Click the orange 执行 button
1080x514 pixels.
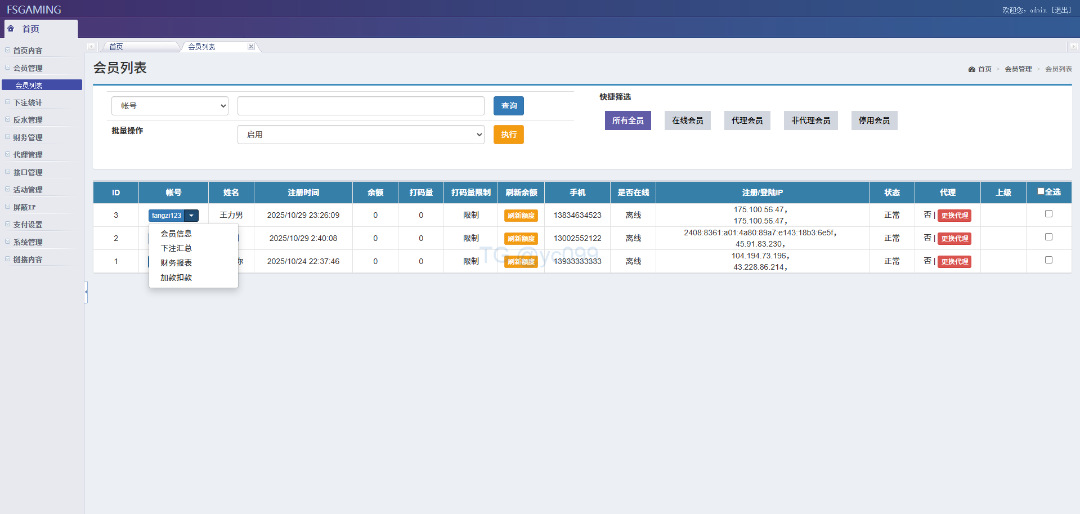508,135
